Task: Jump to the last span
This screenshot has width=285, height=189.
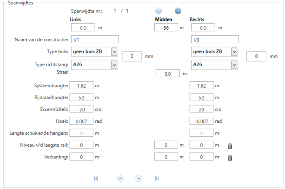Action: tap(157, 179)
